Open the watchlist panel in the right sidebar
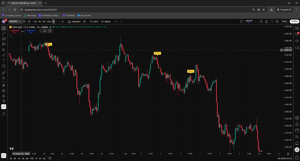 pyautogui.click(x=297, y=28)
